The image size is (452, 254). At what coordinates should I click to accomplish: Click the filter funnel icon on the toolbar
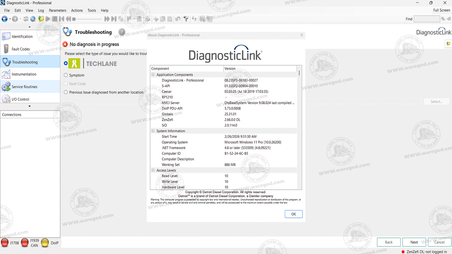pos(186,19)
